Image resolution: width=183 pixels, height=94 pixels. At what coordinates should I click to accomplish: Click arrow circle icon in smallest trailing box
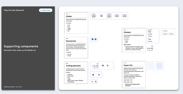click(96, 82)
